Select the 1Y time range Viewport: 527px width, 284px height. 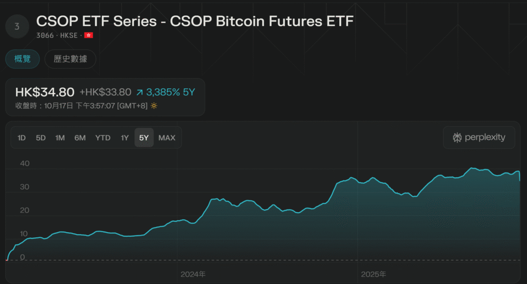[x=125, y=138]
